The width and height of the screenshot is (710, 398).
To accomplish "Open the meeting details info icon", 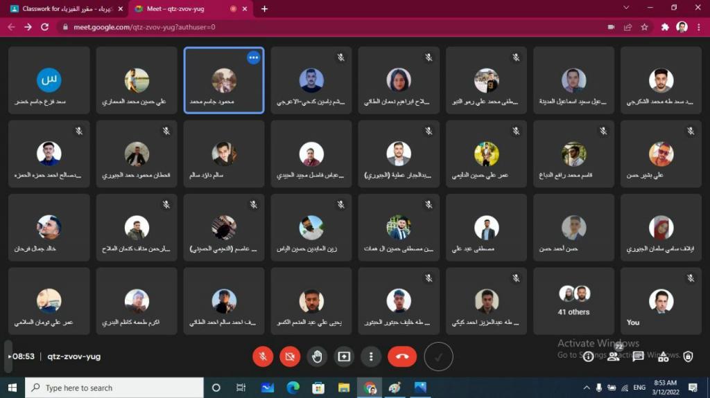I will coord(589,356).
